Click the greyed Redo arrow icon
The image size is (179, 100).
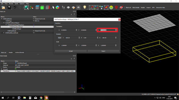pos(20,7)
